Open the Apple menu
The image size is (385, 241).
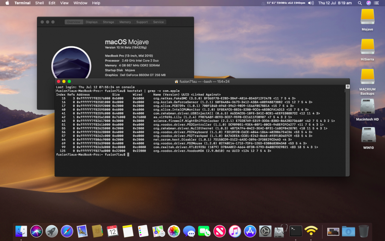pos(7,3)
